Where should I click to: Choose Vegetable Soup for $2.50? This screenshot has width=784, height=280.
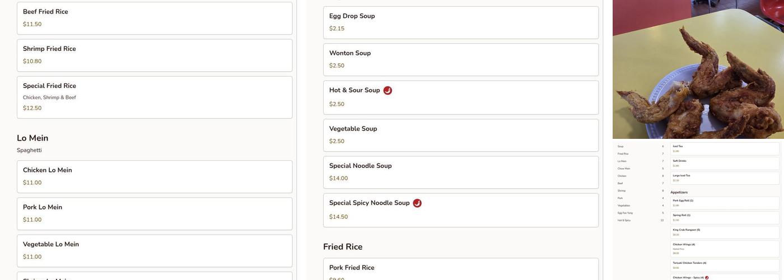(x=460, y=135)
